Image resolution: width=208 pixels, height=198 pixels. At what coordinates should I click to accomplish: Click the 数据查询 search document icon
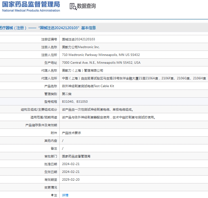click(73, 6)
